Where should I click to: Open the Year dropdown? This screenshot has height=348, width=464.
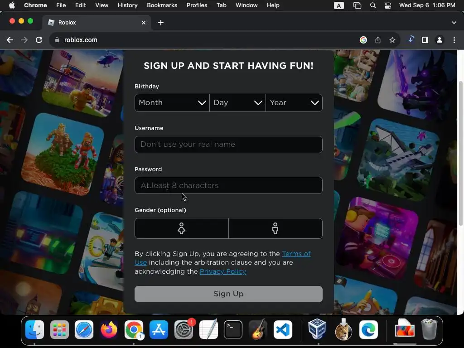(294, 103)
